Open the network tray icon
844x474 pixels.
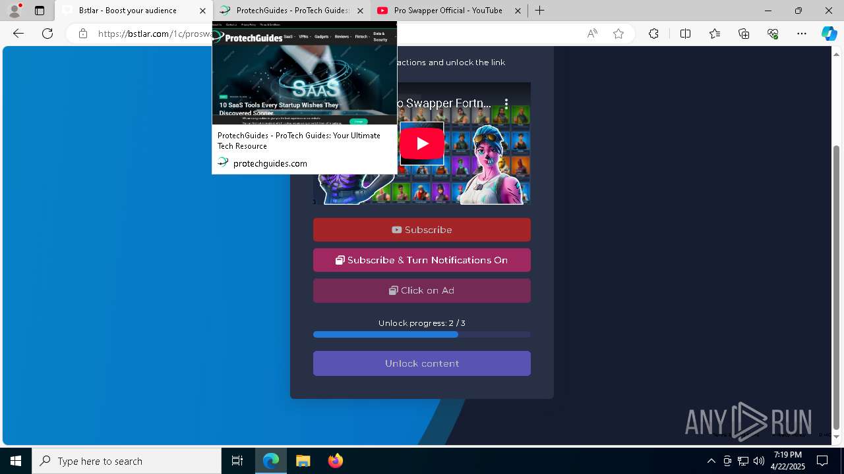(743, 461)
